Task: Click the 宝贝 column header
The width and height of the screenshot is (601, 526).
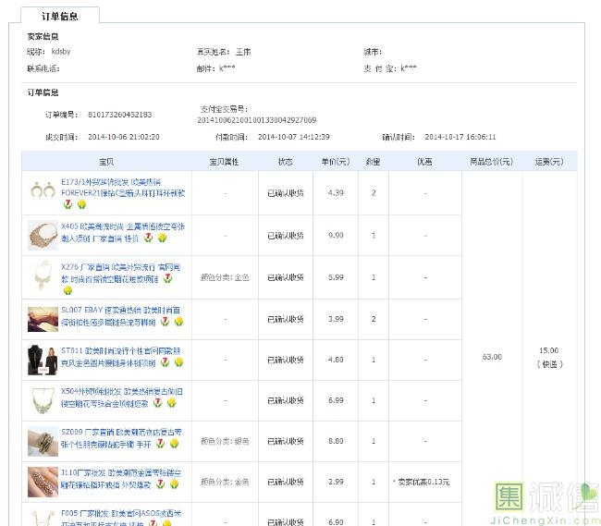Action: pos(105,162)
